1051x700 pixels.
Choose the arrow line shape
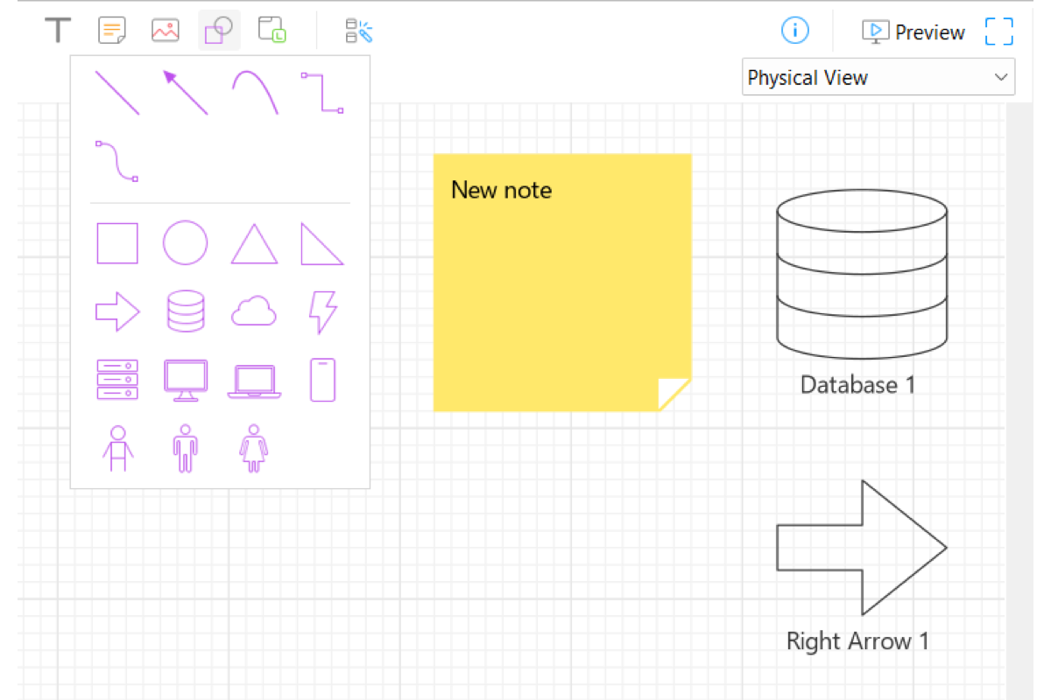tap(185, 93)
